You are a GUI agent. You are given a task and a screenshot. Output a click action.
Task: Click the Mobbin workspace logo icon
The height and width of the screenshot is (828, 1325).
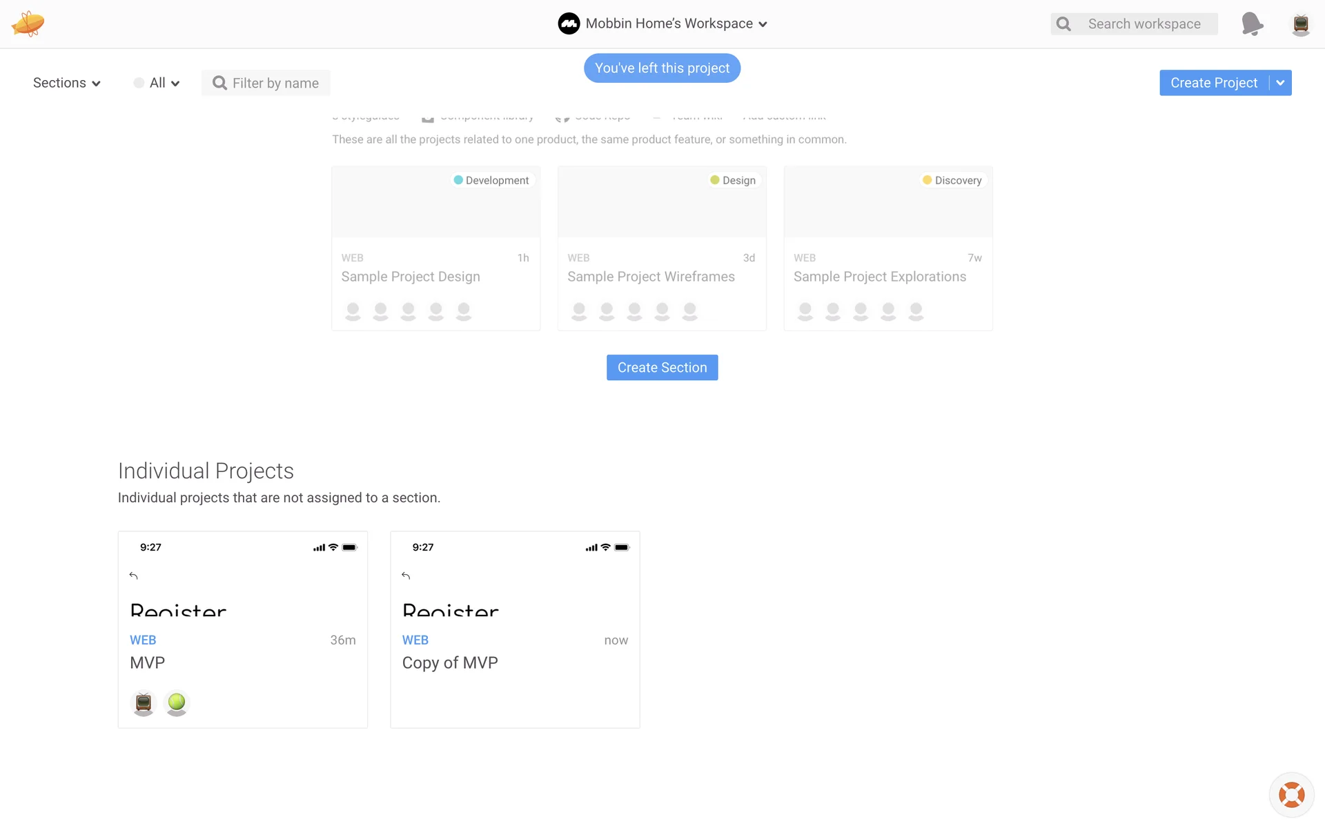pyautogui.click(x=569, y=23)
